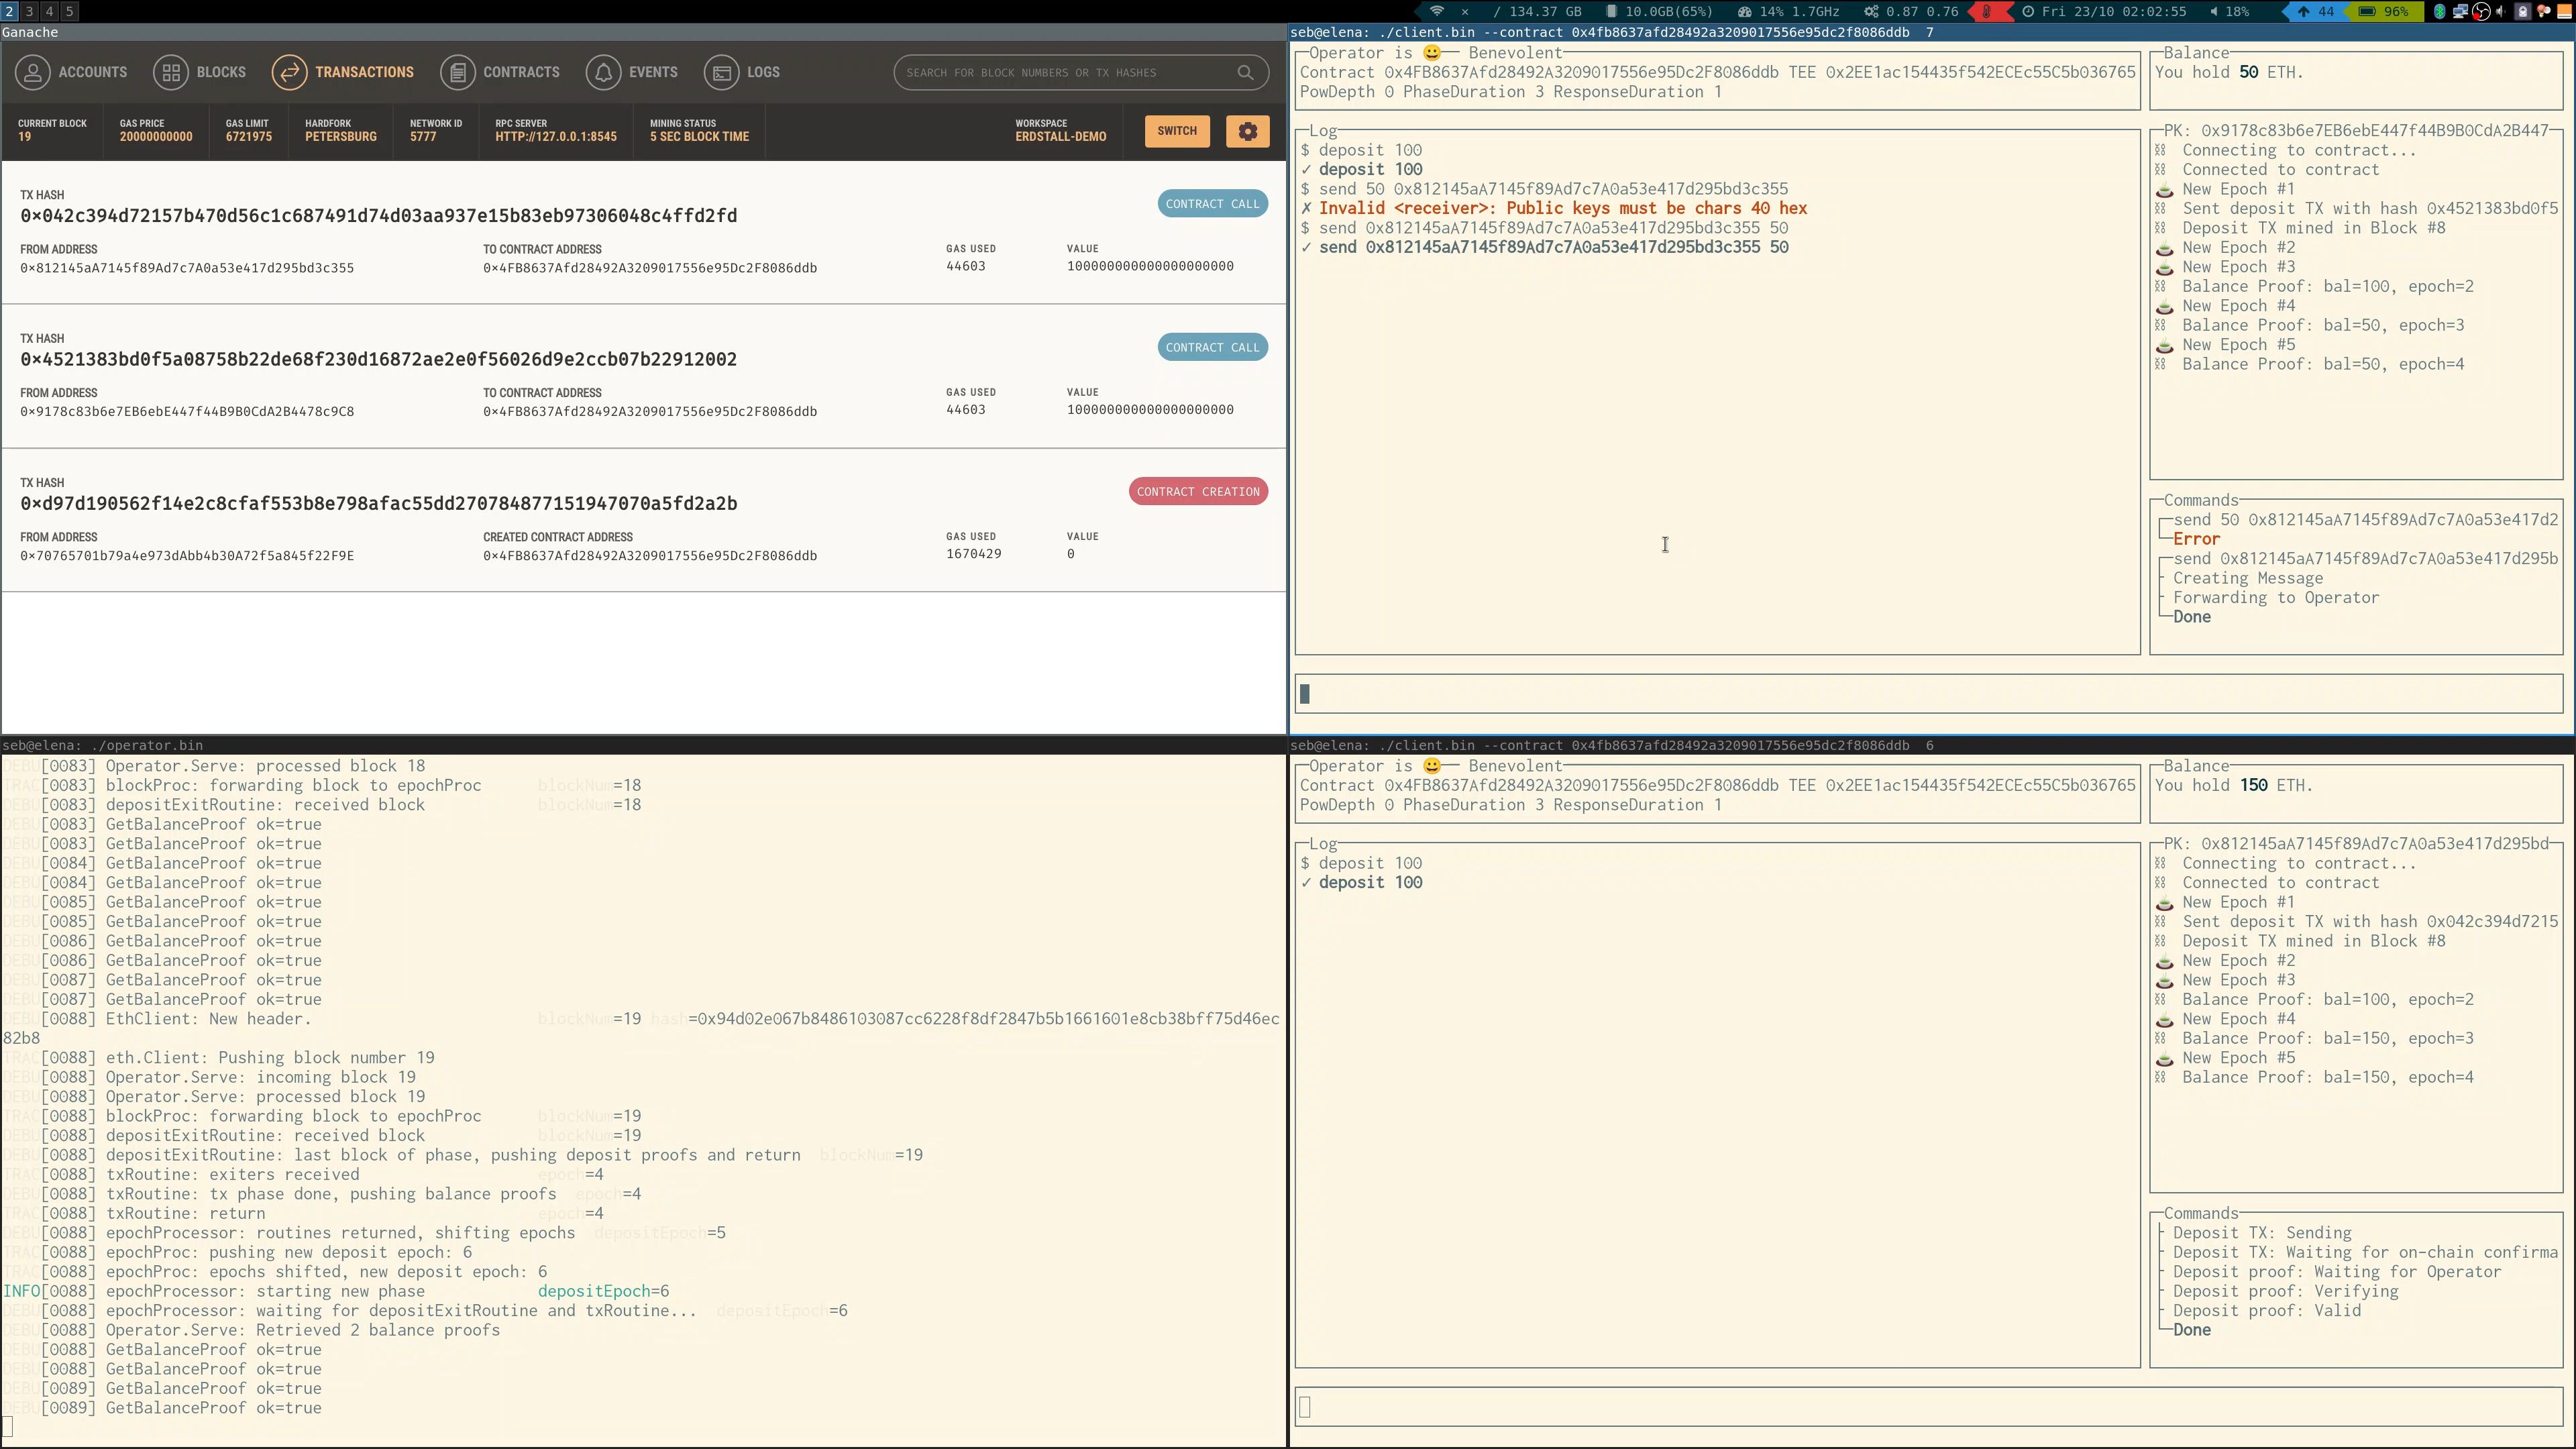
Task: Click the battery 96% indicator
Action: pyautogui.click(x=2384, y=11)
